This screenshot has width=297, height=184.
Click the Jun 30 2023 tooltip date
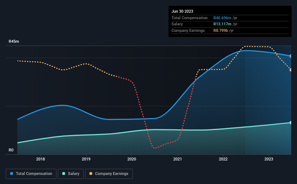[x=182, y=11]
